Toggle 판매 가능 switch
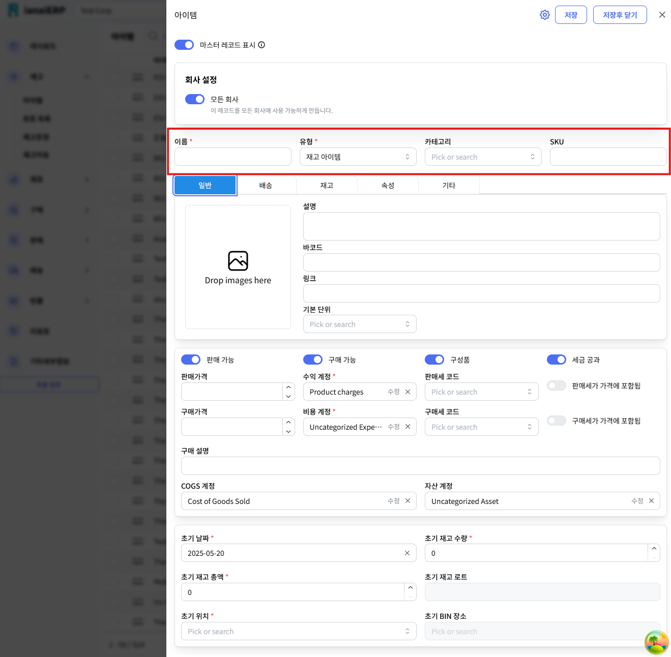 (x=191, y=360)
